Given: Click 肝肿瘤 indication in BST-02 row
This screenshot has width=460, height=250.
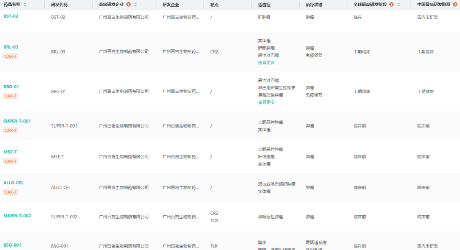Looking at the screenshot, I should tap(264, 17).
